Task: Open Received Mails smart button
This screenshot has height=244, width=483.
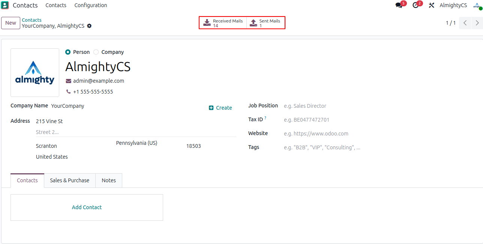Action: 223,23
